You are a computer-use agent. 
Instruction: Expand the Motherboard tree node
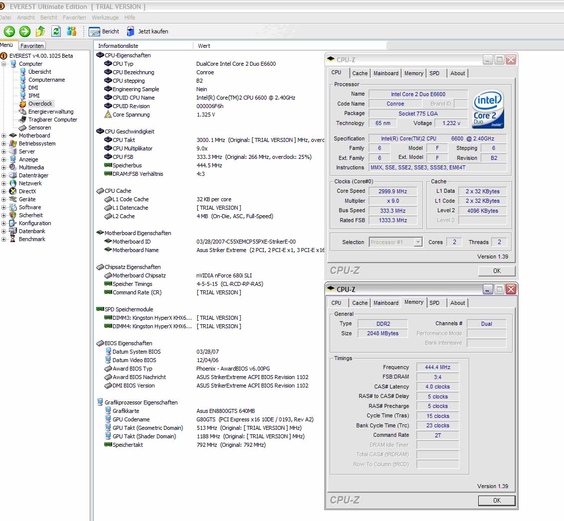click(x=3, y=135)
